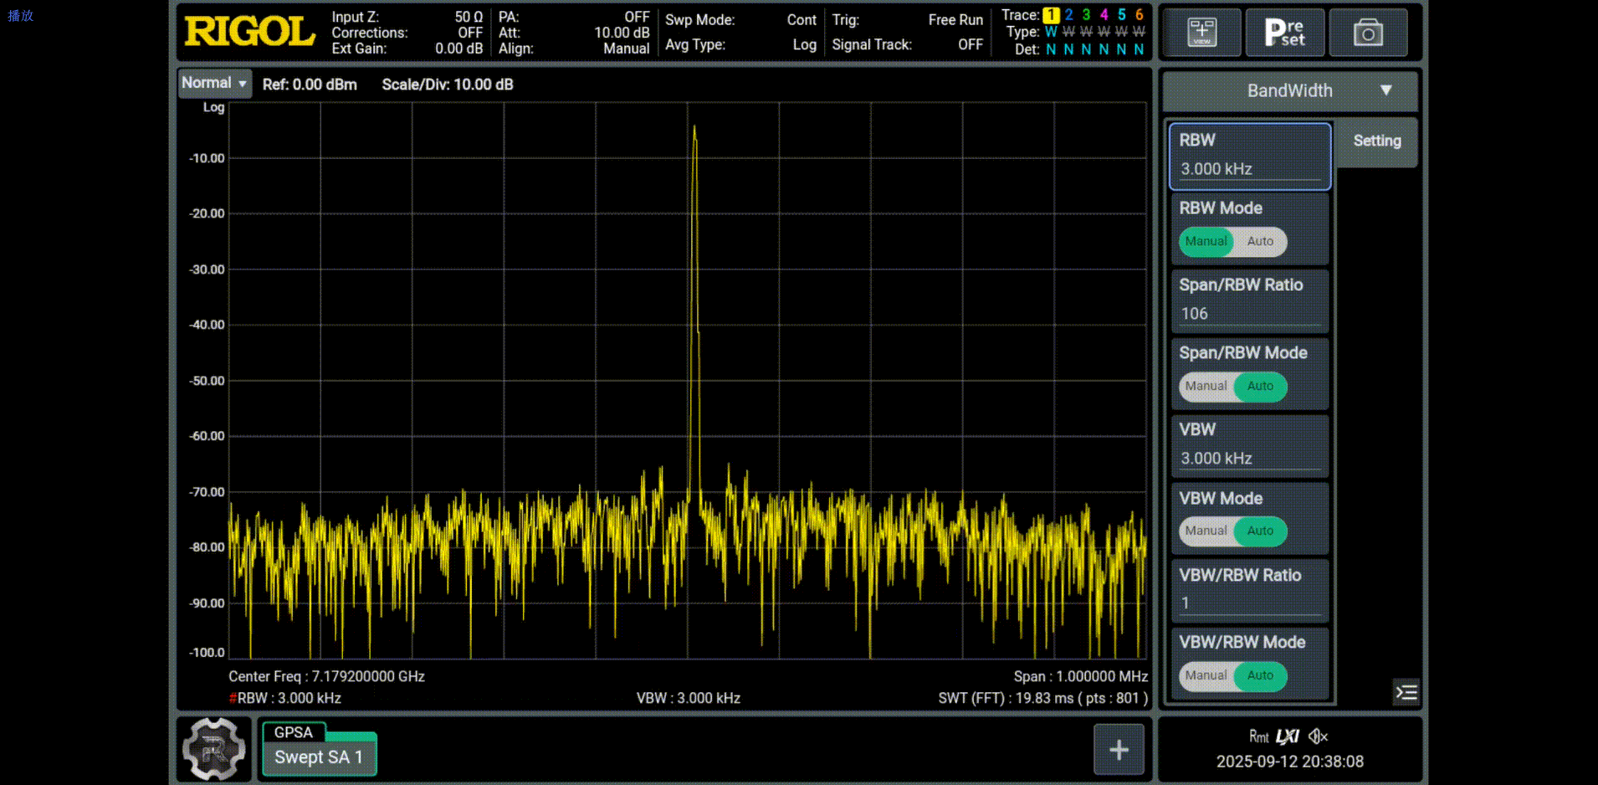Click the LXI status icon
The width and height of the screenshot is (1598, 785).
[1288, 736]
